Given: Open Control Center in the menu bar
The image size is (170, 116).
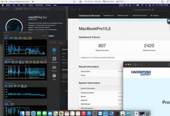Looking at the screenshot, I should point(150,5).
